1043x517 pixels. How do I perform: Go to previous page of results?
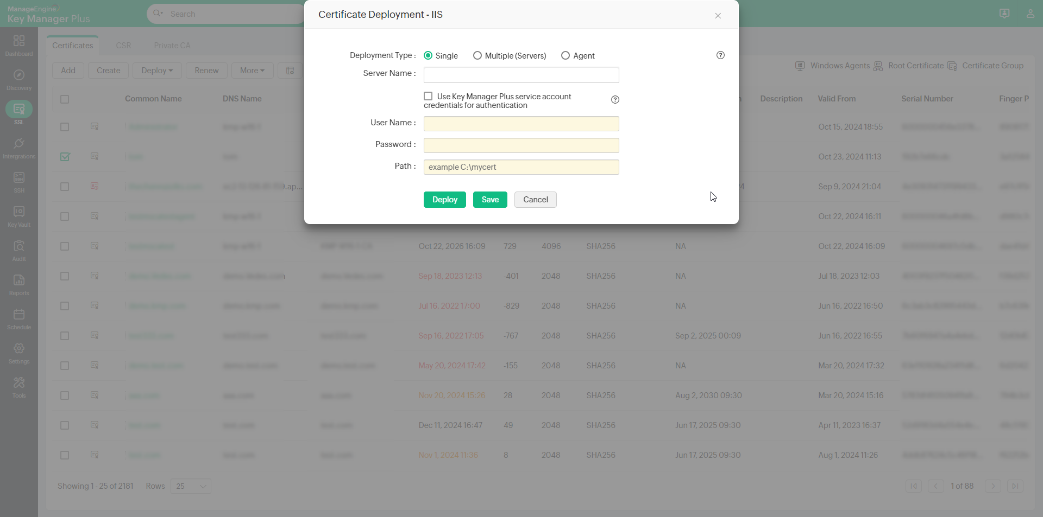coord(935,486)
